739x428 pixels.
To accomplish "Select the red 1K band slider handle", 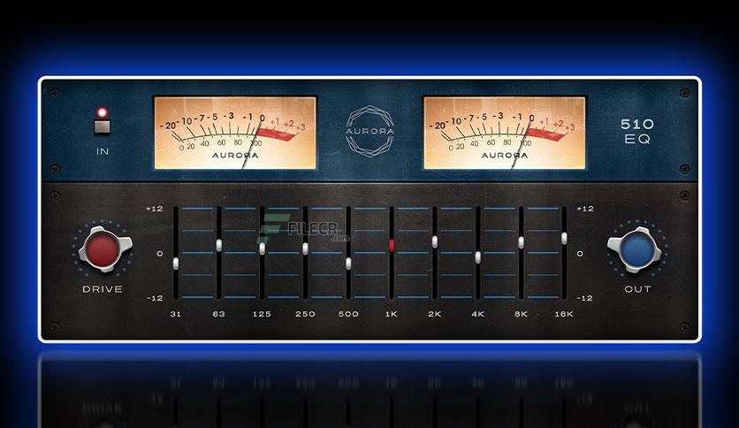I will point(392,245).
